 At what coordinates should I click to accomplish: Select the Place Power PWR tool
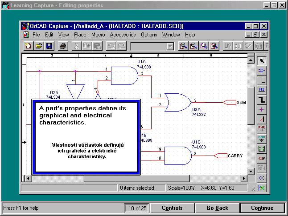click(262, 128)
